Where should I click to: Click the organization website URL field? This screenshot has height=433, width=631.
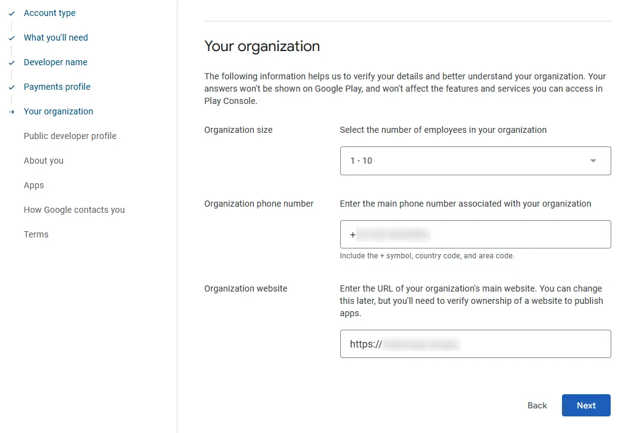coord(474,344)
